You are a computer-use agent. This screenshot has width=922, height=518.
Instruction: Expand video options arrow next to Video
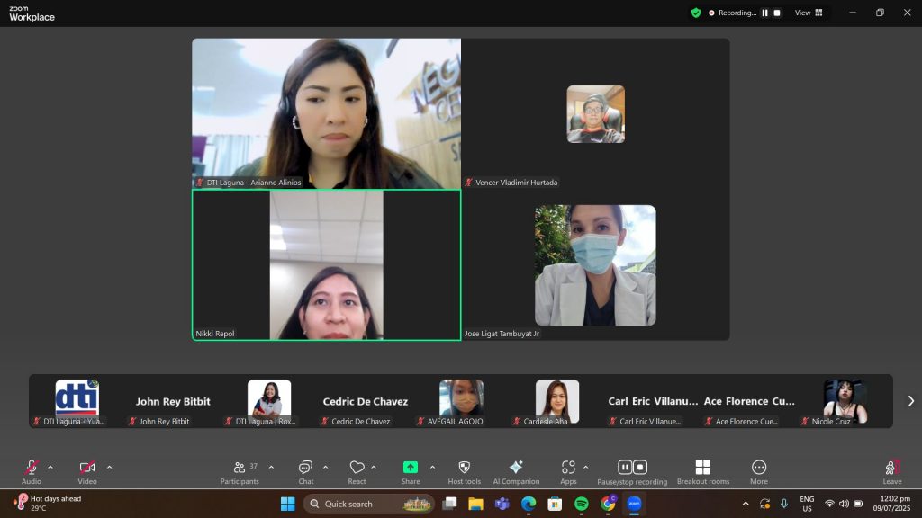coord(109,467)
